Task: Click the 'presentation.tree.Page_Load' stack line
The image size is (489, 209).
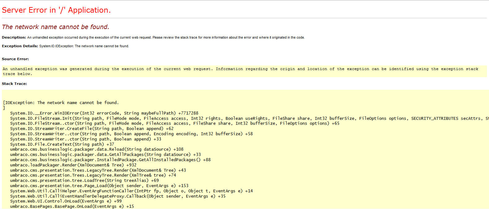Action: pos(99,186)
